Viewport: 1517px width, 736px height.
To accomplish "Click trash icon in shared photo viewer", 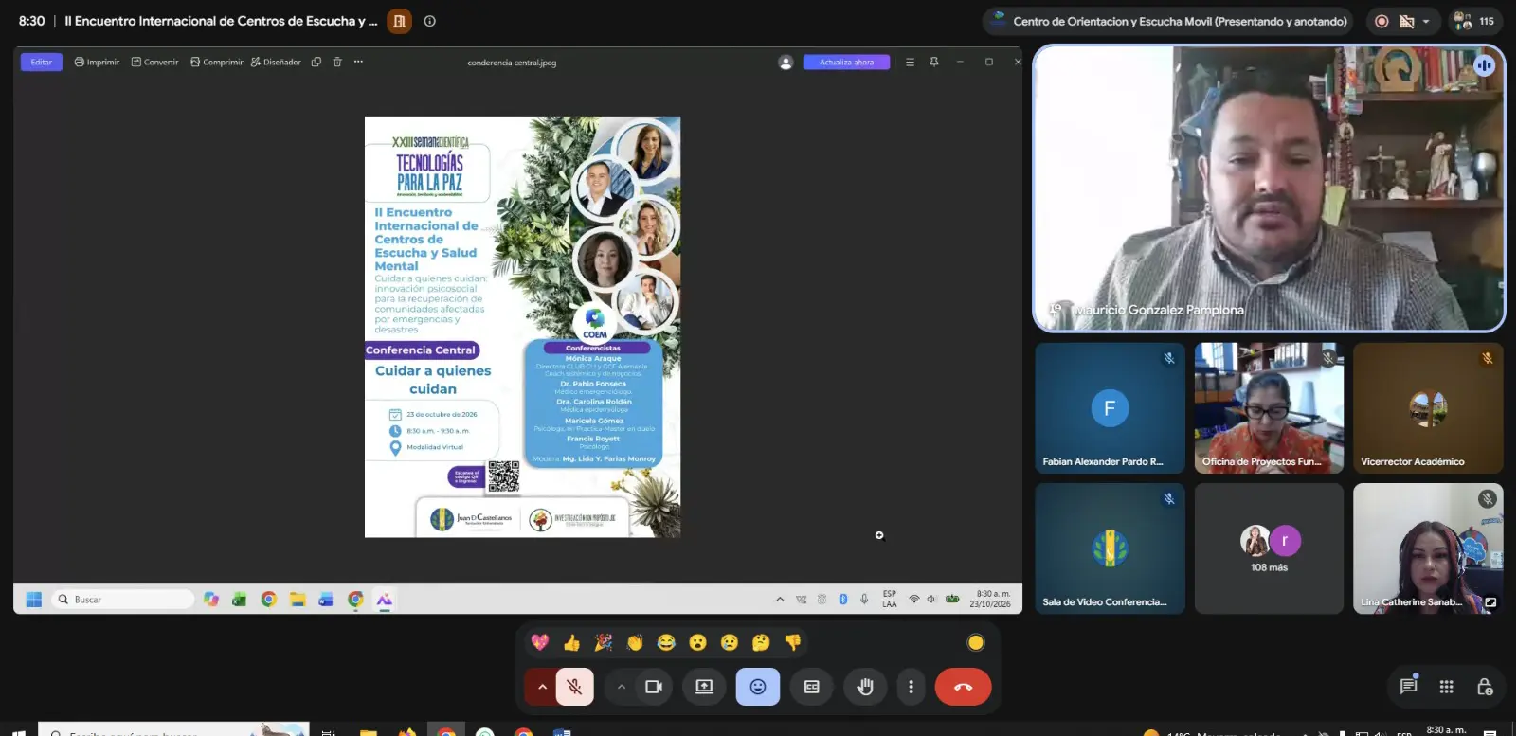I will (337, 62).
